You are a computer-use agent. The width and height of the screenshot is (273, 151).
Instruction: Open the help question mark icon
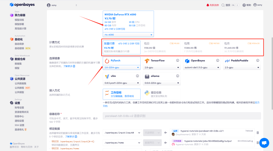tap(244, 5)
